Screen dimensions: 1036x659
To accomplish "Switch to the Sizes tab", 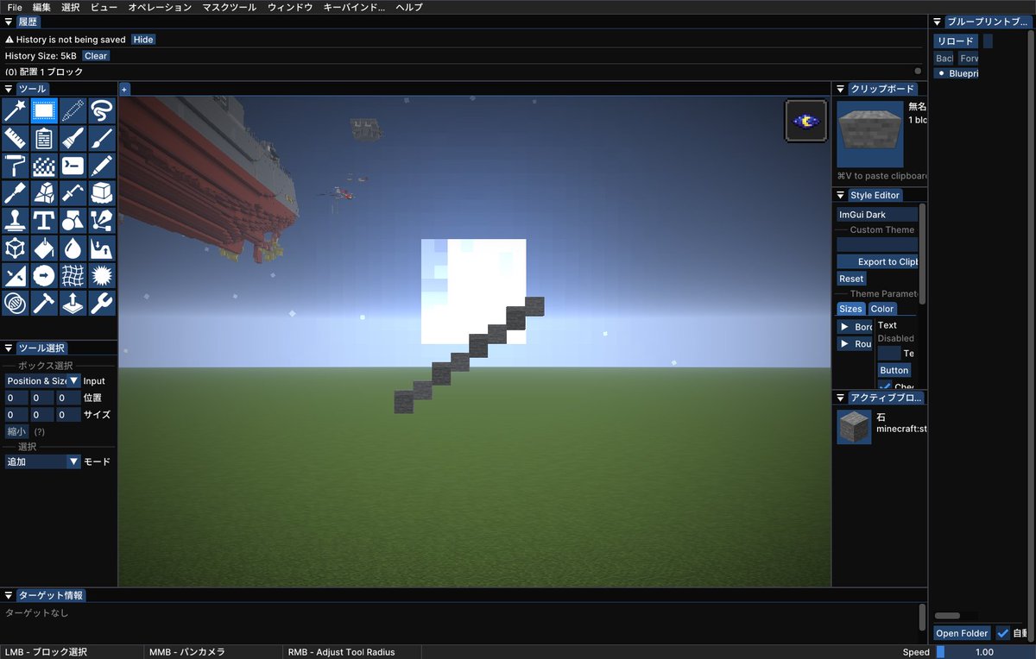I will (x=850, y=309).
